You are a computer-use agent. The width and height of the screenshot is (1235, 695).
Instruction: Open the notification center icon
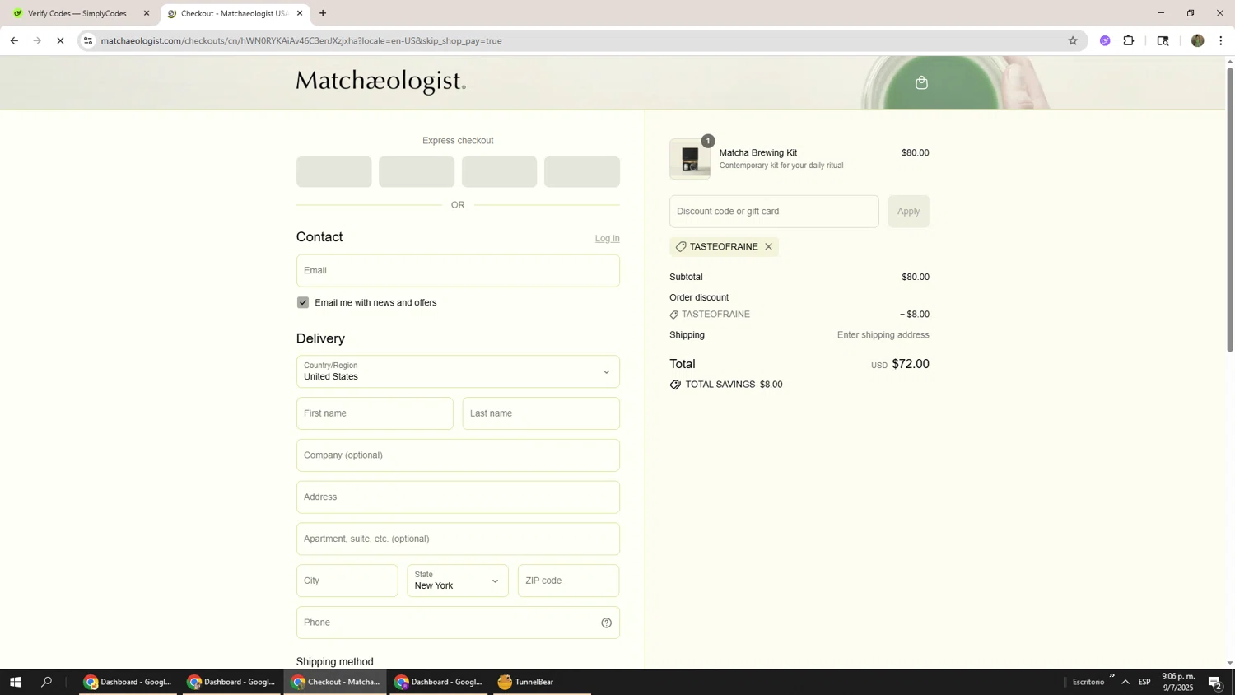[1214, 682]
